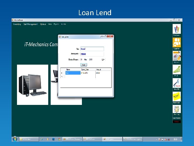This screenshot has width=194, height=146.
Task: Switch to the MISsoftware (Running) taskbar button
Action: (72, 139)
